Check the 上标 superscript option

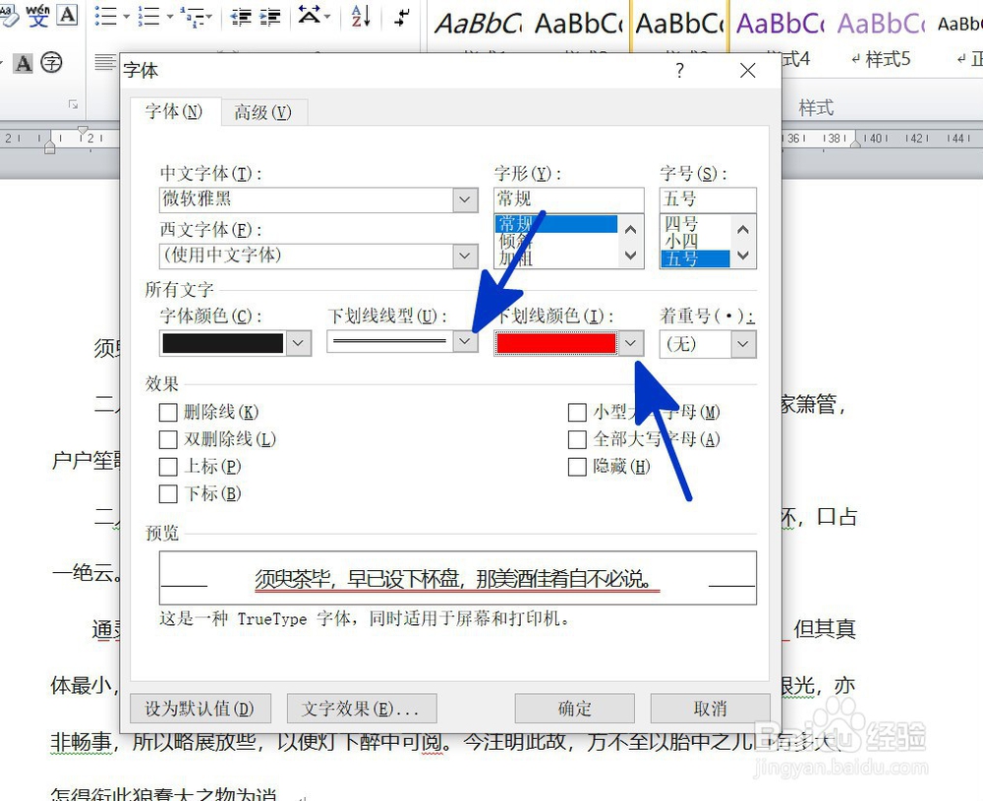click(168, 467)
